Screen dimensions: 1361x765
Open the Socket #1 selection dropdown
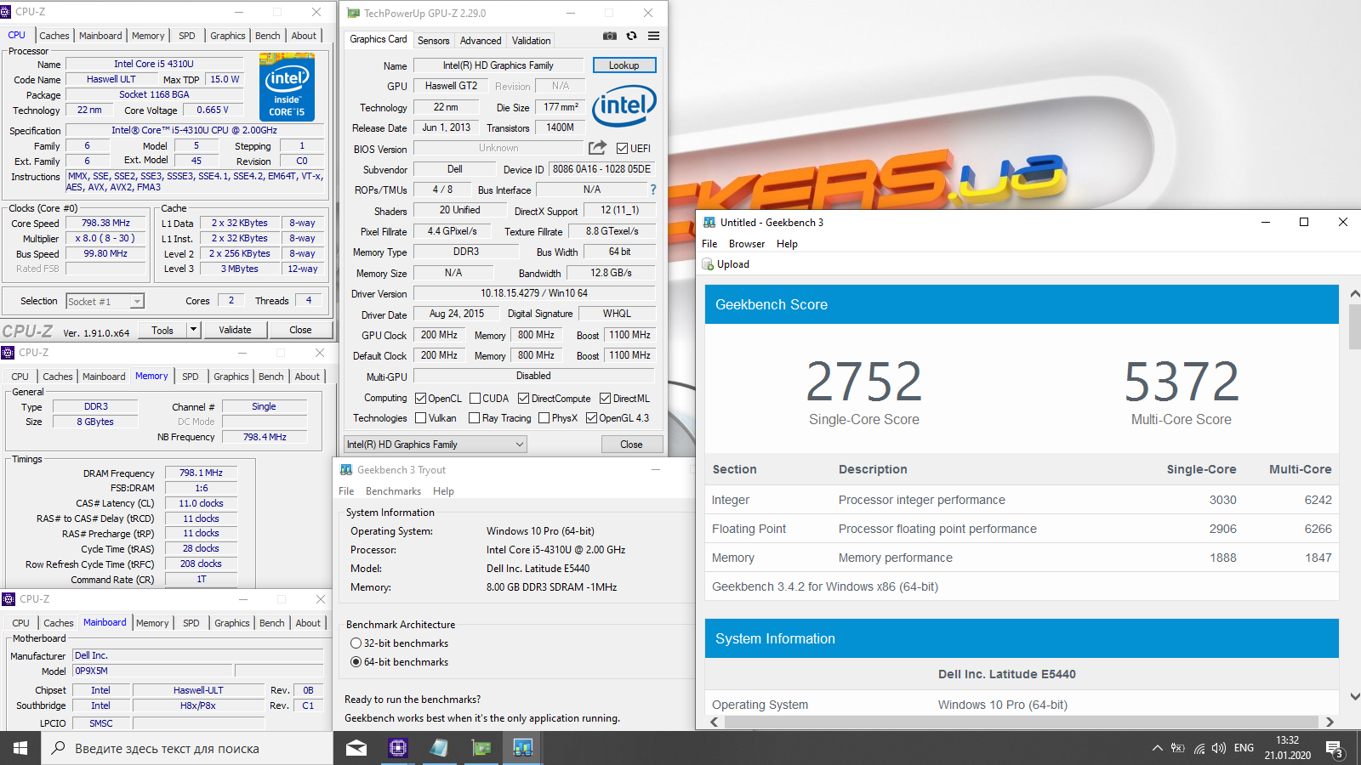click(x=105, y=301)
